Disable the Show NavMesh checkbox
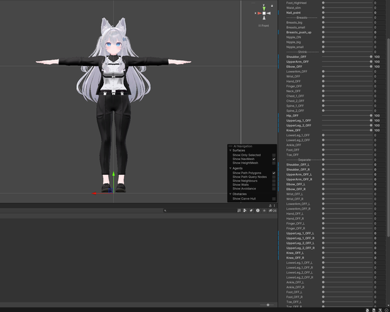 click(x=274, y=159)
